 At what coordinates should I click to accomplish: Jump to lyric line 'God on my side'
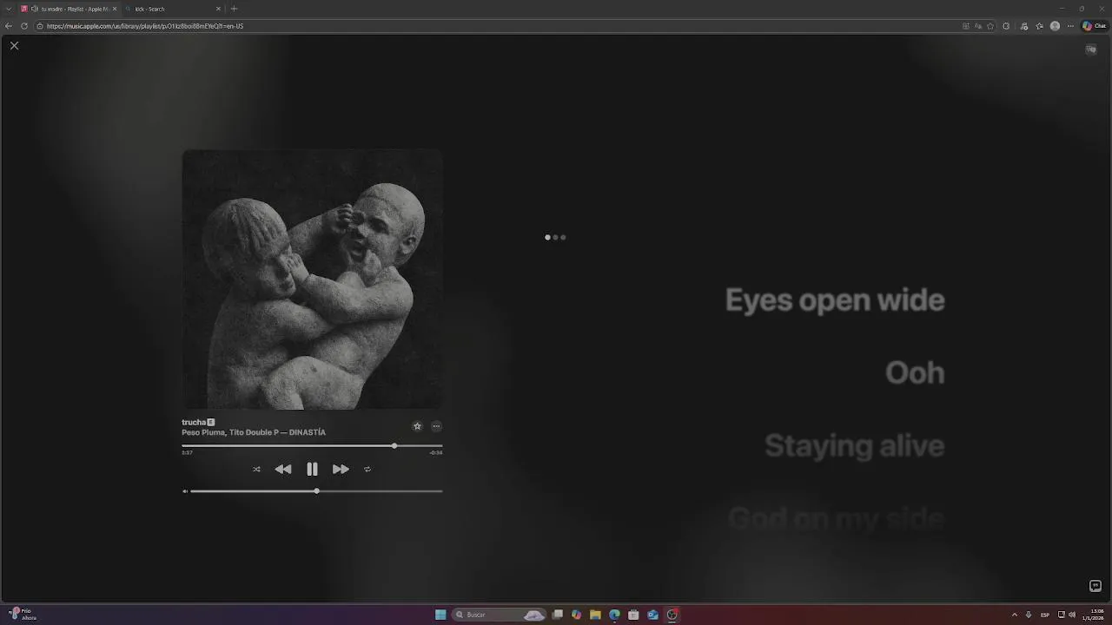[x=836, y=518]
